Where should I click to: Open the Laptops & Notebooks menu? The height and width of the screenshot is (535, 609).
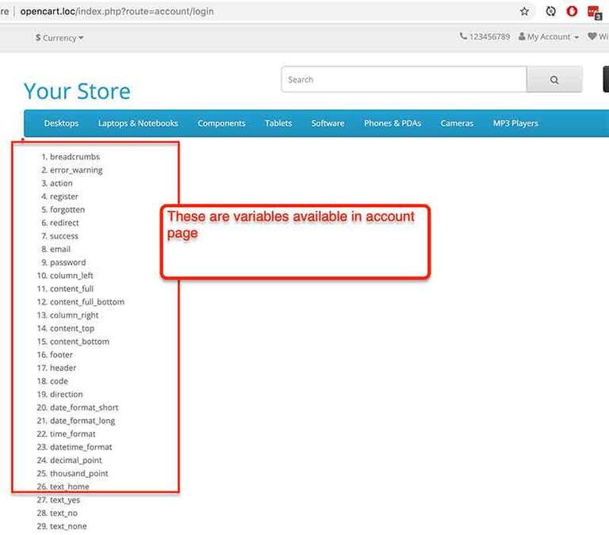click(138, 123)
